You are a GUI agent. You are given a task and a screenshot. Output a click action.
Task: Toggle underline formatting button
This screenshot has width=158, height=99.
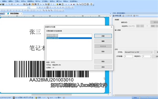point(45,7)
